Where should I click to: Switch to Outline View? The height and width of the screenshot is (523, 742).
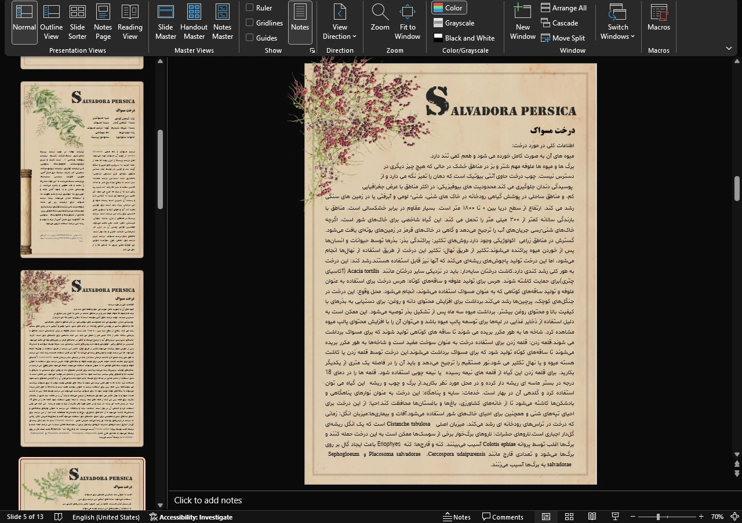[x=51, y=23]
